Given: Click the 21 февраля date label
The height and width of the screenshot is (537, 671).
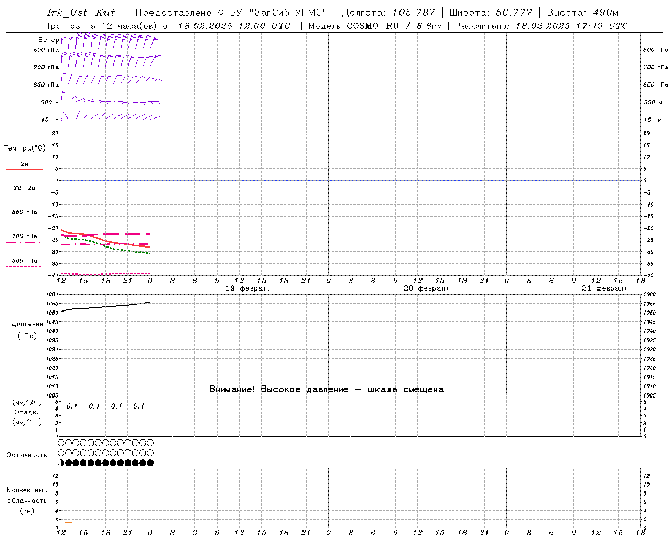Looking at the screenshot, I should click(605, 288).
